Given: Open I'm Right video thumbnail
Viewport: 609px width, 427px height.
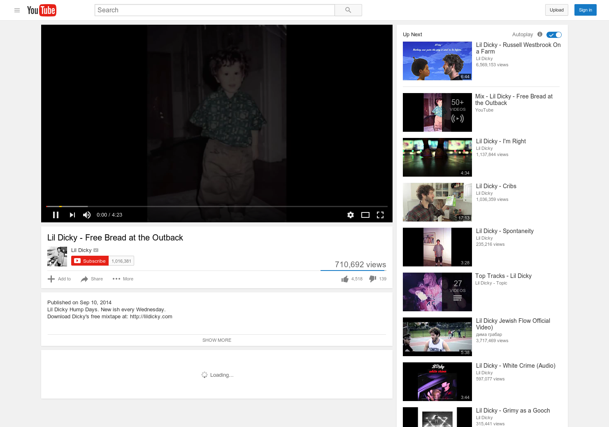Looking at the screenshot, I should click(x=437, y=157).
